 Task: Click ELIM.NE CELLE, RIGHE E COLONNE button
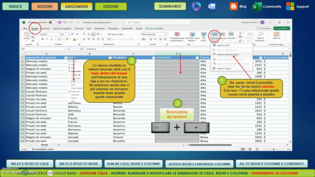[x=133, y=164]
